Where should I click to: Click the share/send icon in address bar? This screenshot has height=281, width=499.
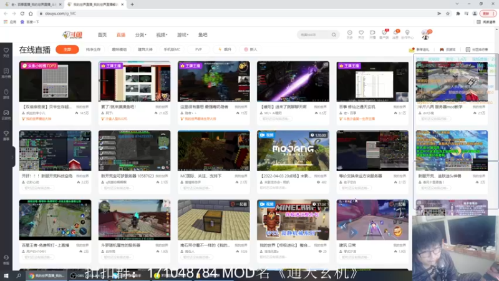[439, 13]
